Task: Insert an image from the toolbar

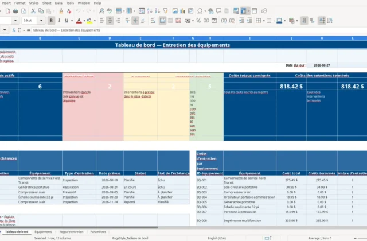Action: (175, 11)
